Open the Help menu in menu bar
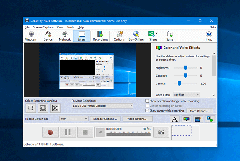Image resolution: width=240 pixels, height=161 pixels. click(80, 27)
